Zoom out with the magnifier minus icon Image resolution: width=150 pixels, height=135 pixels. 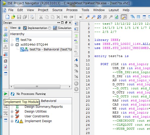93,17
